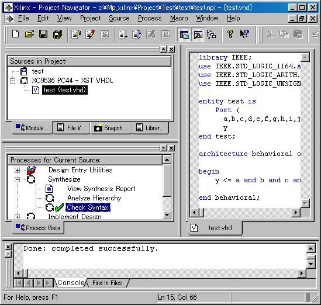Select View Synthesis Report process
Screen dimensions: 321x305
(101, 189)
